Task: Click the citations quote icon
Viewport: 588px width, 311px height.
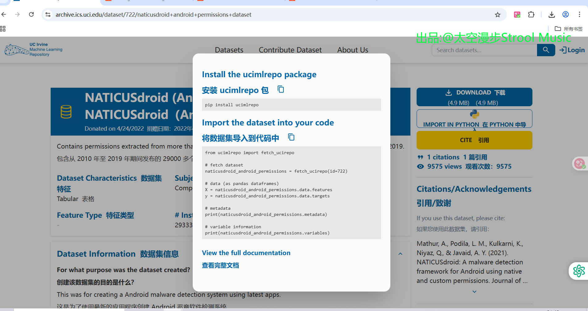Action: click(x=420, y=157)
